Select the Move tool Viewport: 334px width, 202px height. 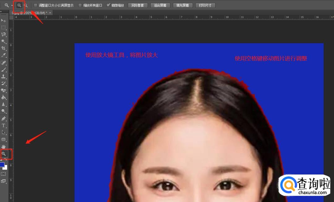point(4,20)
